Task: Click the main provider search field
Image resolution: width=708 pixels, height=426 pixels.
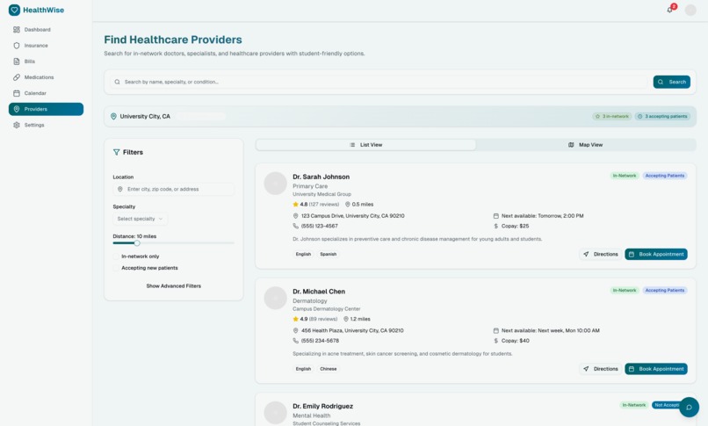Action: [x=379, y=83]
